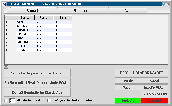Click the refresh interval minutes input field
This screenshot has height=106, width=172.
tap(12, 101)
